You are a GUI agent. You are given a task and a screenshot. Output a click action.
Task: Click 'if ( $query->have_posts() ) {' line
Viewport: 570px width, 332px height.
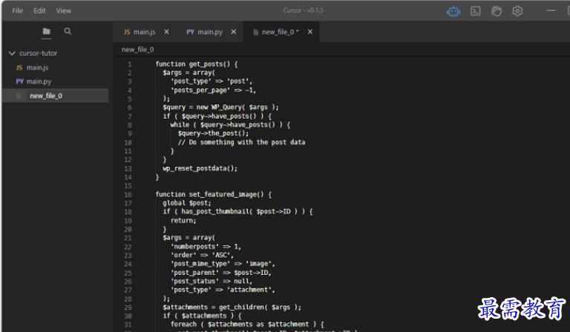tap(217, 116)
